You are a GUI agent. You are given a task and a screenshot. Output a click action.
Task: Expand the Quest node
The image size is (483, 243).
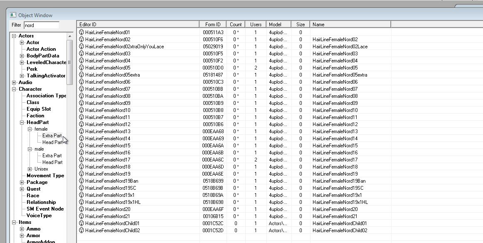(x=22, y=189)
